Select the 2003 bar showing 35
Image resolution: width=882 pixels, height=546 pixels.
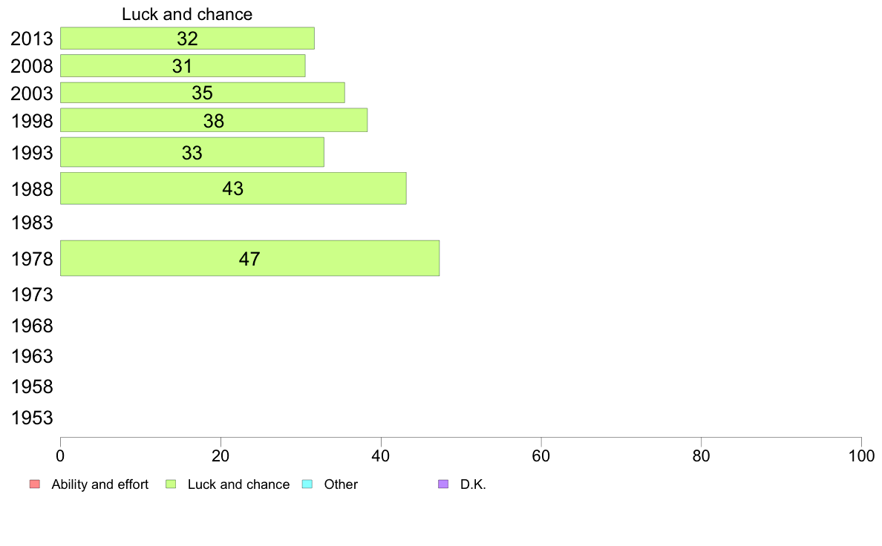tap(203, 93)
